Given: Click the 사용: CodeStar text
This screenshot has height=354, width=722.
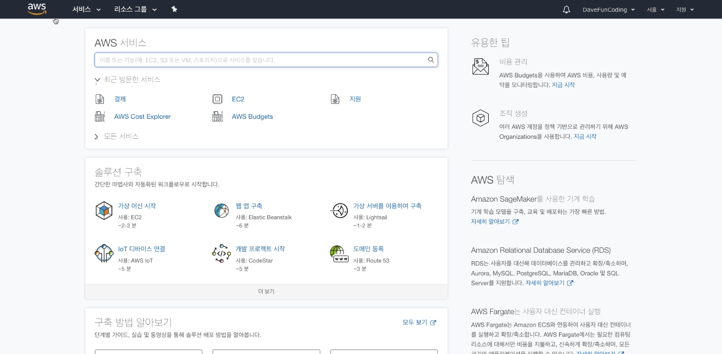Looking at the screenshot, I should pos(254,261).
